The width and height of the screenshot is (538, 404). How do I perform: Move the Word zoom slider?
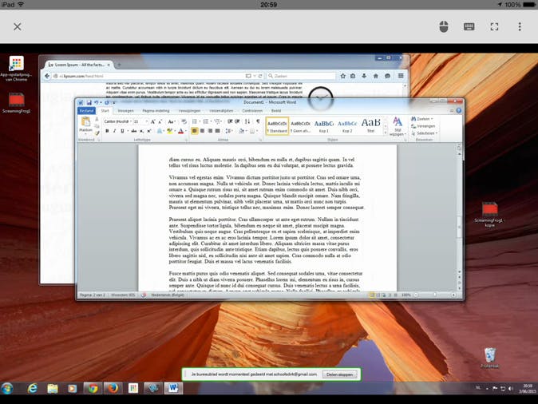[x=435, y=295]
